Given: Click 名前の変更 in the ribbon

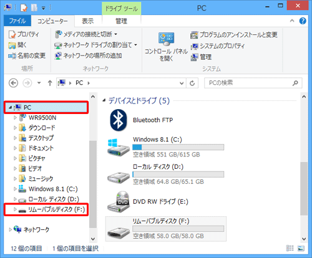Looking at the screenshot, I should [x=27, y=55].
